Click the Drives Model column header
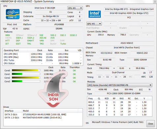This screenshot has width=157, height=129. pos(50,111)
